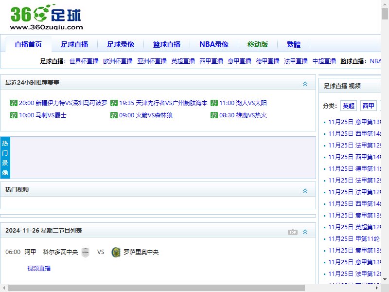Open the 11月25日 德甲第11 video link
This screenshot has height=292, width=389.
[x=354, y=168]
